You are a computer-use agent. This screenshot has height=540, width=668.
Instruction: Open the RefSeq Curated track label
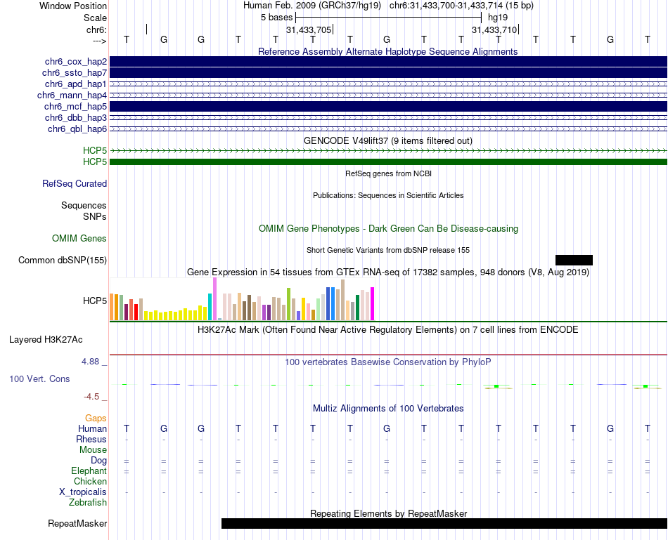point(75,184)
